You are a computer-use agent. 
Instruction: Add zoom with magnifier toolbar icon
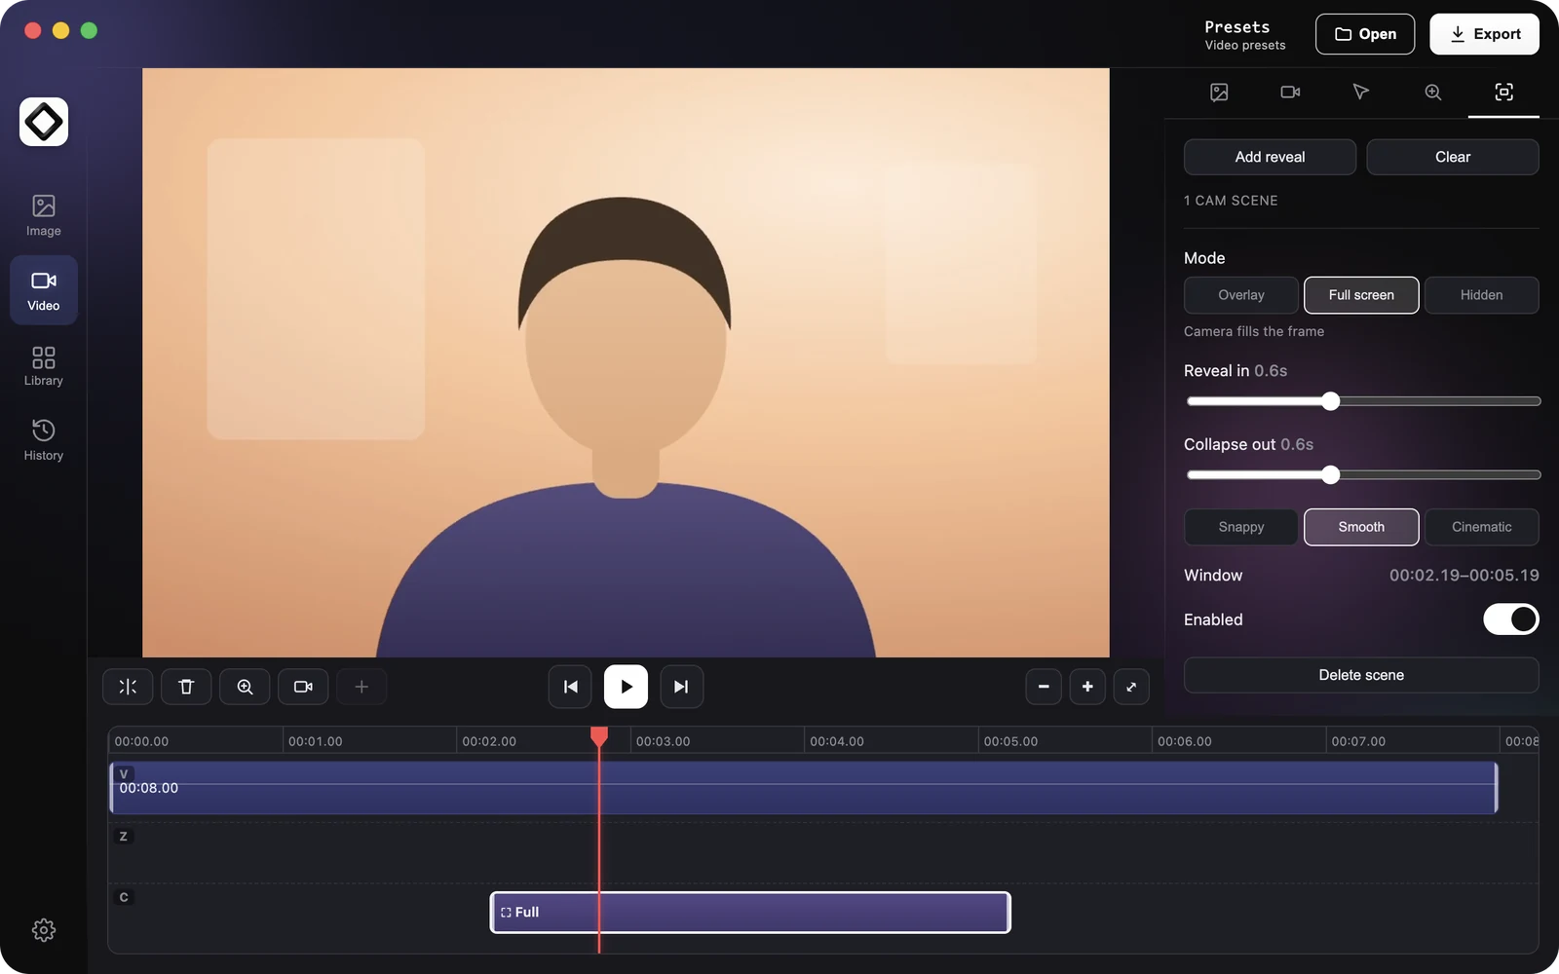click(x=245, y=687)
